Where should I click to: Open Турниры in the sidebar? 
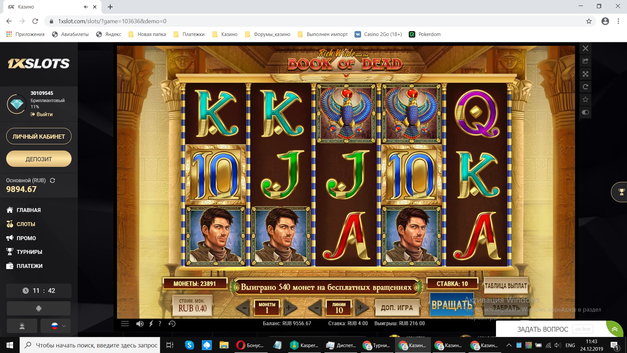[25, 252]
